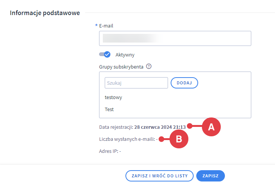Click ZAPISZ I WRÓĆ DO LISTY button
Viewport: 275px width, 186px height.
pos(159,176)
